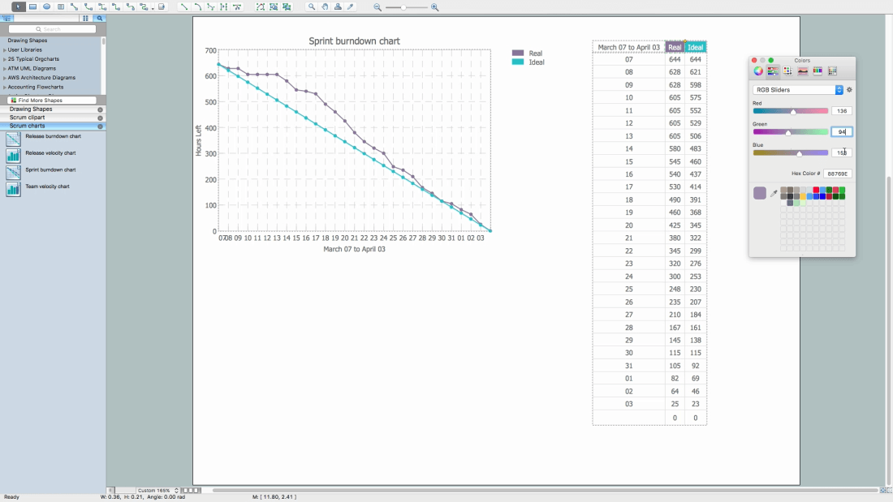Click the zoom out magnifier icon
Viewport: 893px width, 502px height.
tap(377, 7)
